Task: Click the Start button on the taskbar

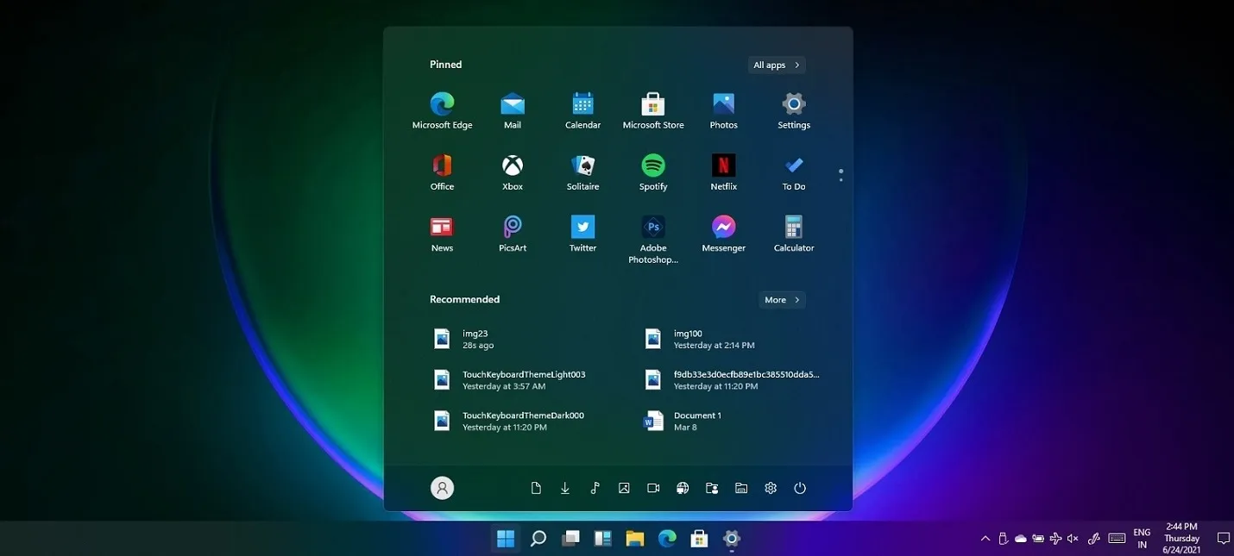Action: [x=506, y=539]
